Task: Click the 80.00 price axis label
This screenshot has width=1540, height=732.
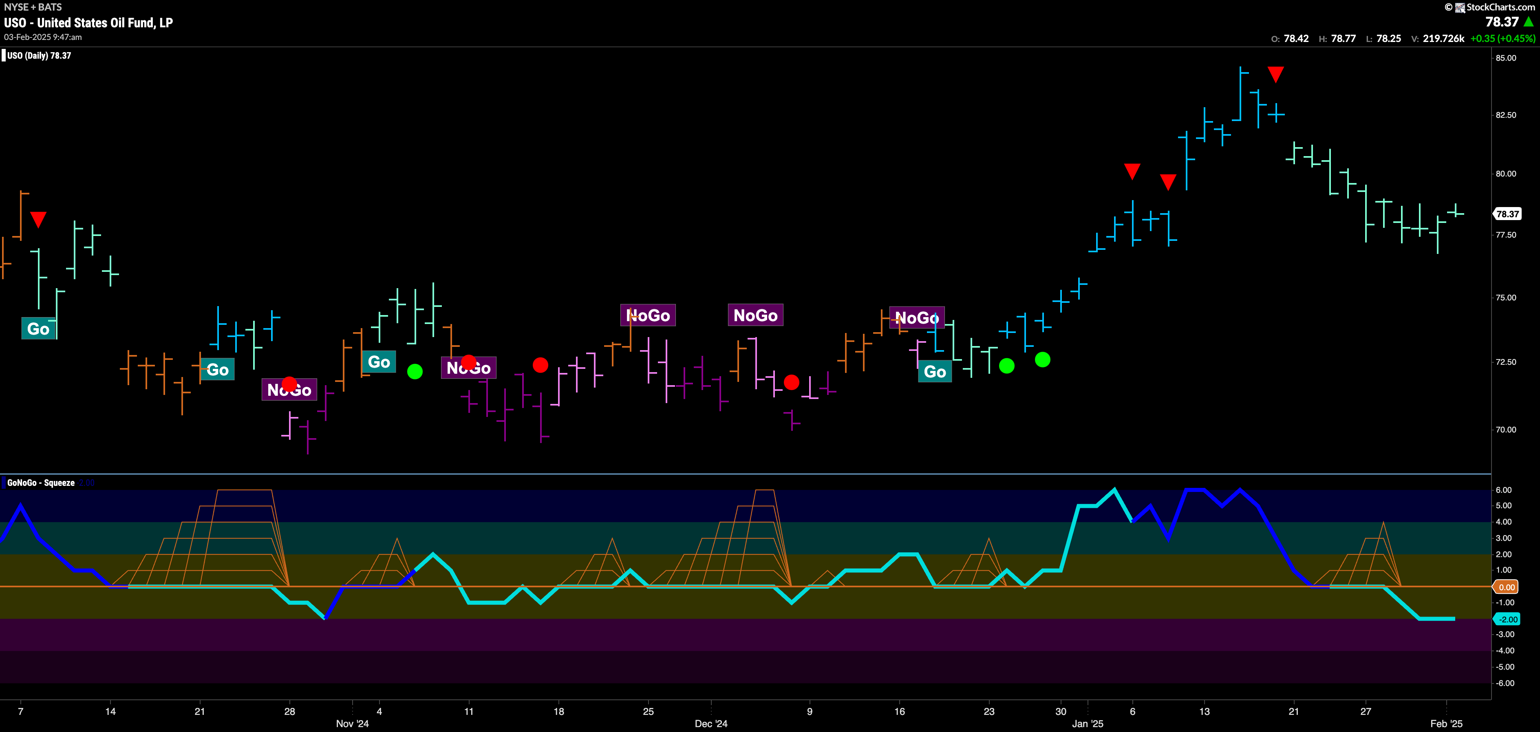Action: pos(1506,174)
